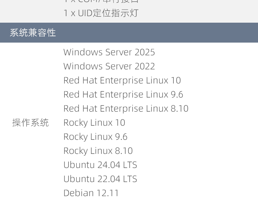Click the UID text in indicator line

(x=85, y=13)
